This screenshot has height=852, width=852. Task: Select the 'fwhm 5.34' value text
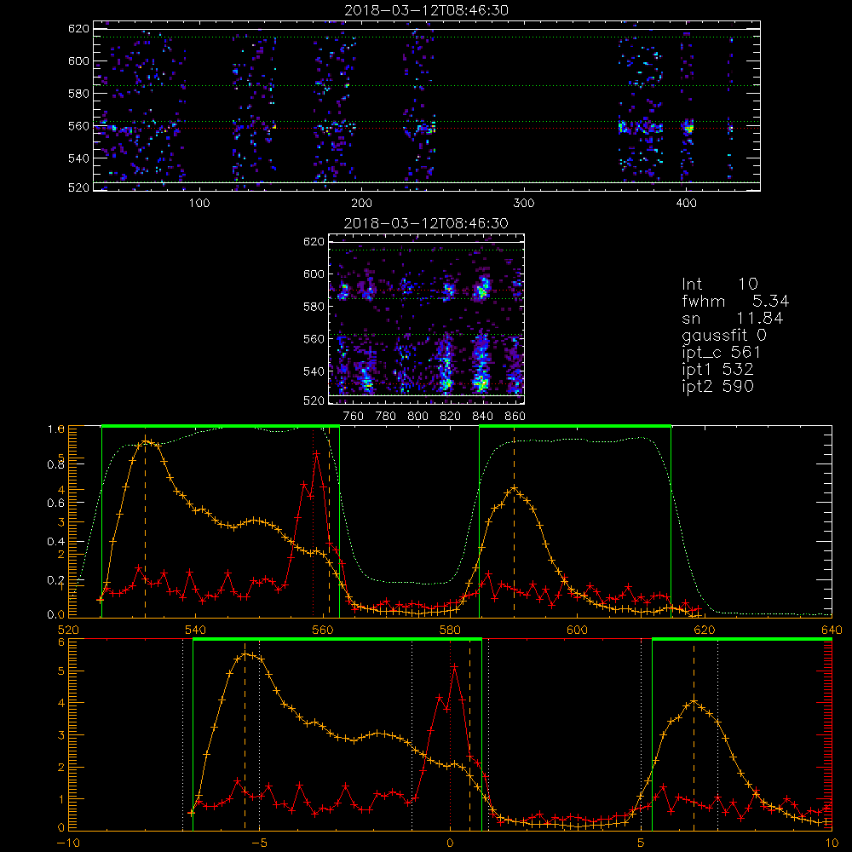click(735, 301)
